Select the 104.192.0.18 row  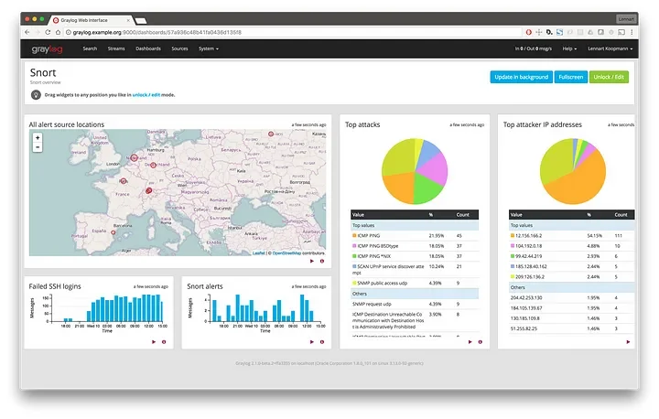(x=571, y=246)
